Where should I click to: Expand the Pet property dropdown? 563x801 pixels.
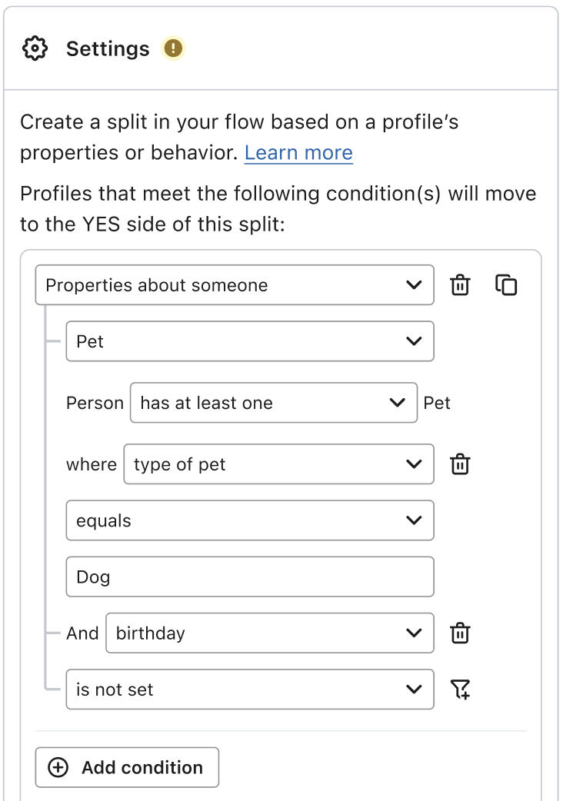pos(249,341)
